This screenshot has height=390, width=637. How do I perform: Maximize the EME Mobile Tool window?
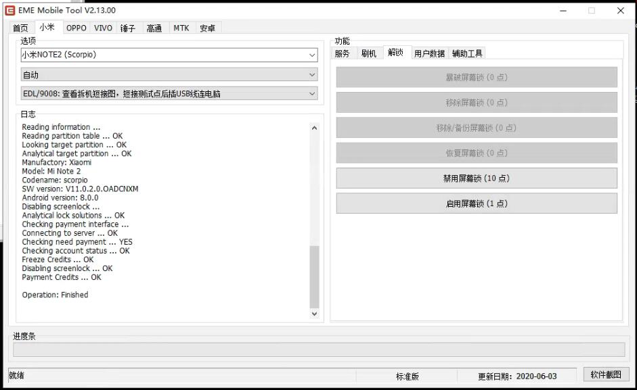tap(592, 11)
